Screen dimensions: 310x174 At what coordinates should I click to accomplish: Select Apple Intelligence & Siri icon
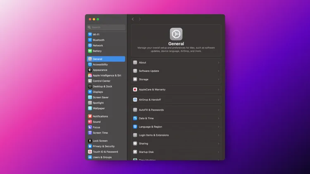(90, 75)
